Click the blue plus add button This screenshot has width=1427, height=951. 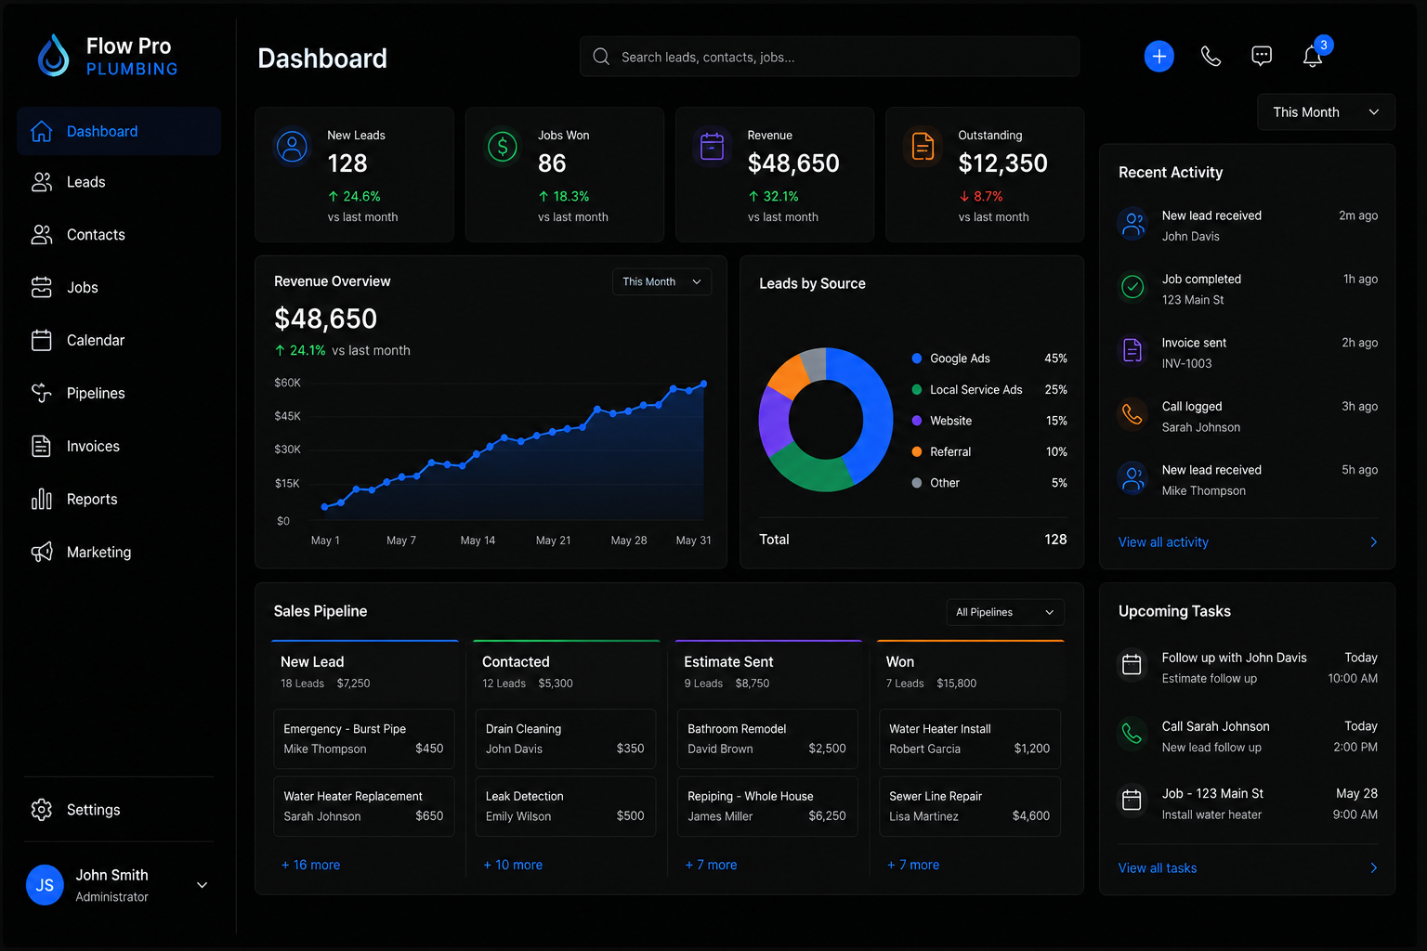coord(1159,57)
